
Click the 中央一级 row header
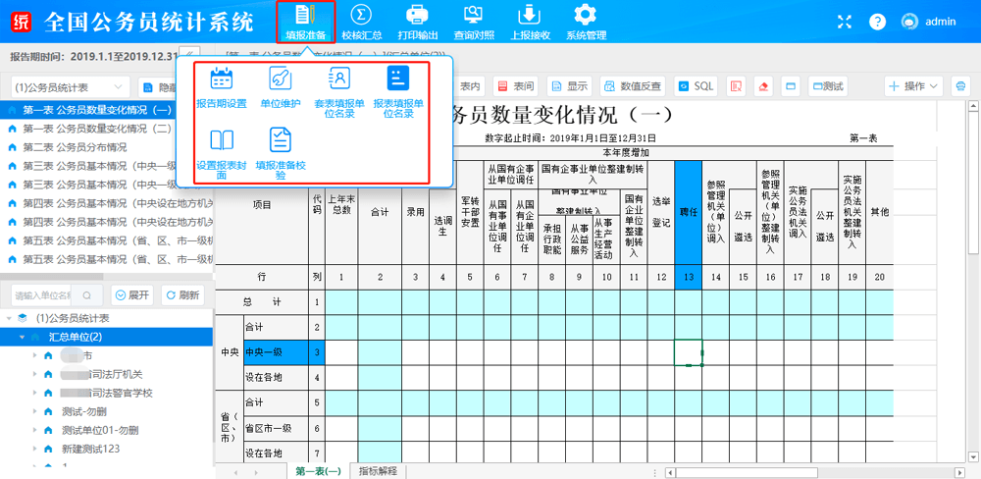click(275, 352)
